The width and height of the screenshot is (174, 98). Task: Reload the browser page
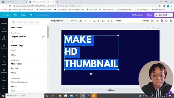click(10, 6)
